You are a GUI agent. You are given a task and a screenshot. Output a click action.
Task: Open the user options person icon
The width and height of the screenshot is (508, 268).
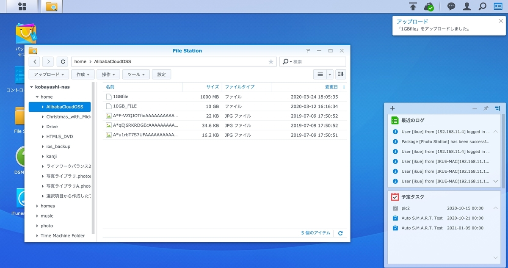(x=467, y=6)
